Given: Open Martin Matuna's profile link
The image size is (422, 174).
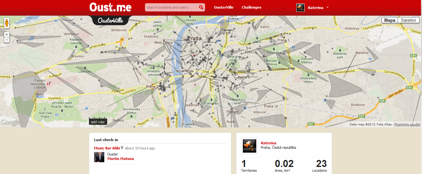Looking at the screenshot, I should 121,159.
